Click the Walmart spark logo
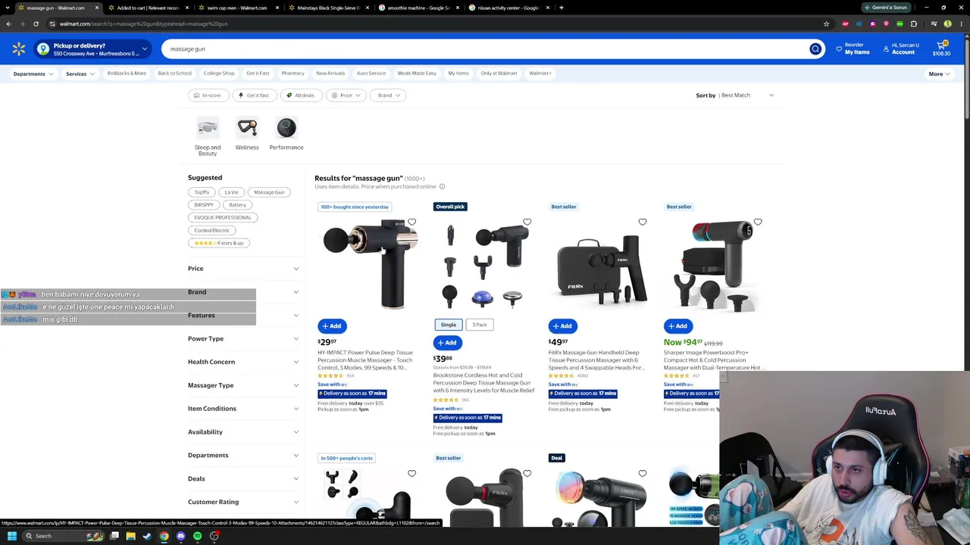Screen dimensions: 970x545 pos(19,49)
